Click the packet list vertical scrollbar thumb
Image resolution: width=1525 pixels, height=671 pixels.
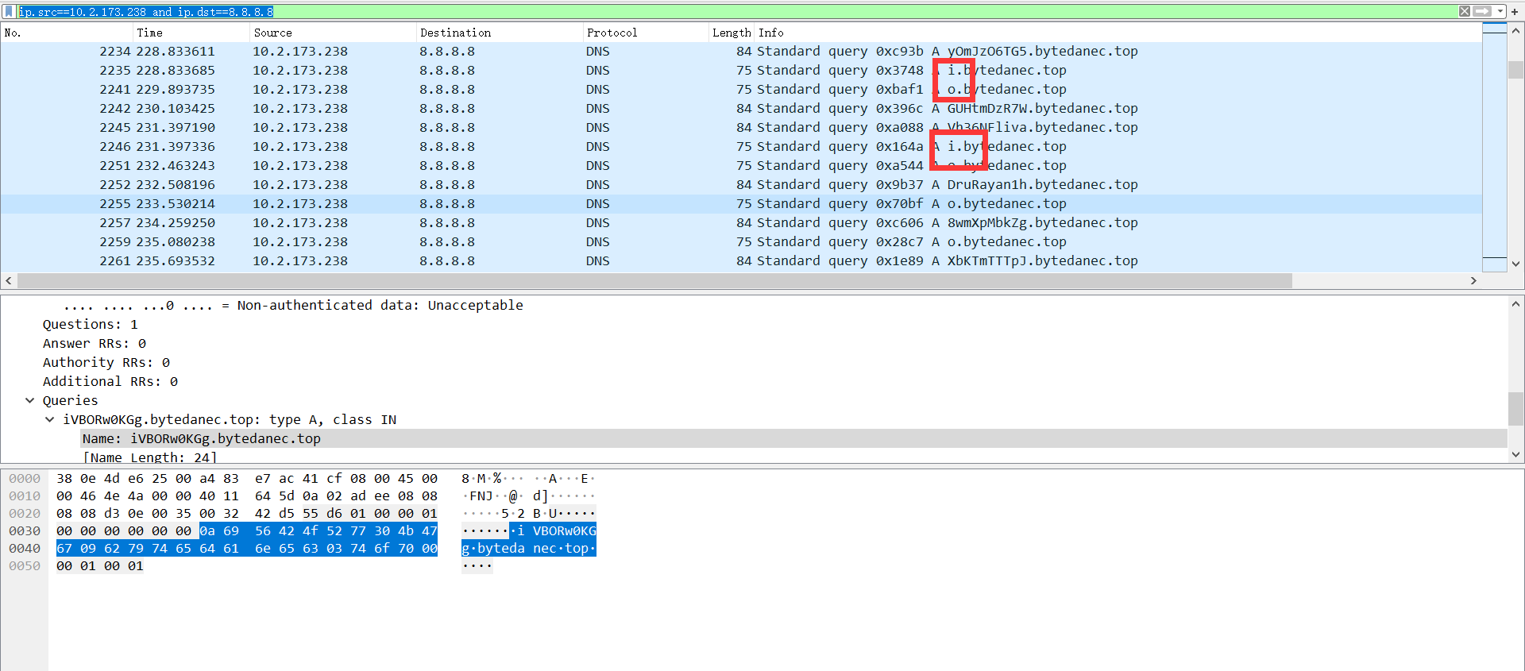click(1515, 70)
